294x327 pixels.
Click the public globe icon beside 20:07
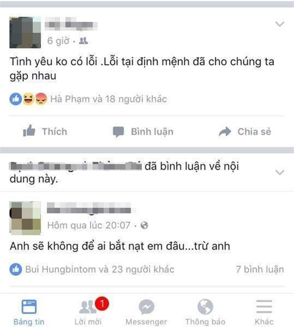point(145,225)
